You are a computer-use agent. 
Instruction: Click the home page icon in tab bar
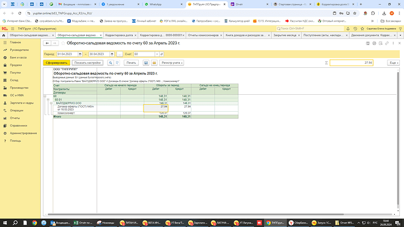click(x=4, y=35)
